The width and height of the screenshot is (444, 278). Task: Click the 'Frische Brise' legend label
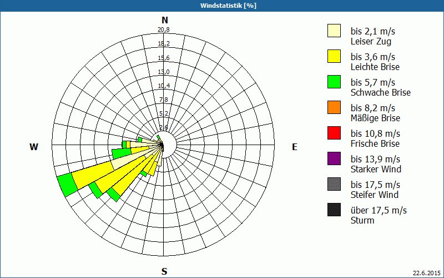[x=375, y=143]
